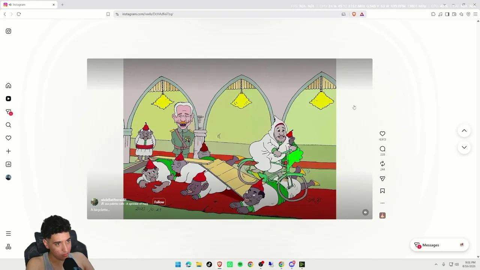
Task: Open floating Messages panel
Action: coord(439,245)
